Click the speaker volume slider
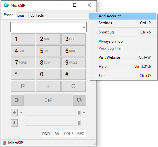This screenshot has height=147, width=158. tap(53, 113)
